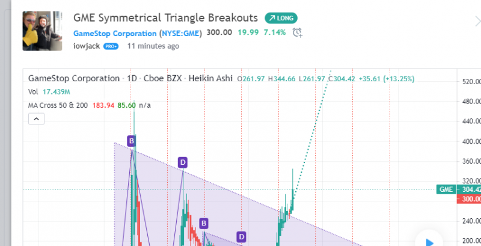Select the Vol indicator in legend
The width and height of the screenshot is (481, 246).
34,92
